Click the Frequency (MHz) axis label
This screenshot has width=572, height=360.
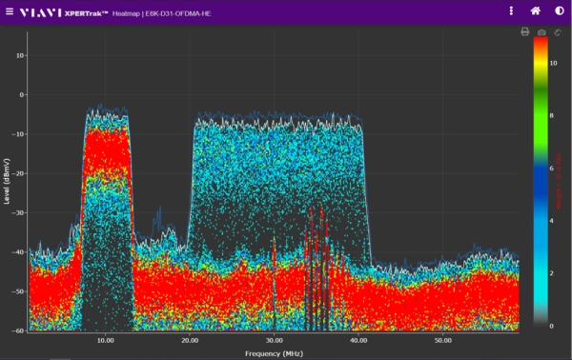click(x=274, y=353)
